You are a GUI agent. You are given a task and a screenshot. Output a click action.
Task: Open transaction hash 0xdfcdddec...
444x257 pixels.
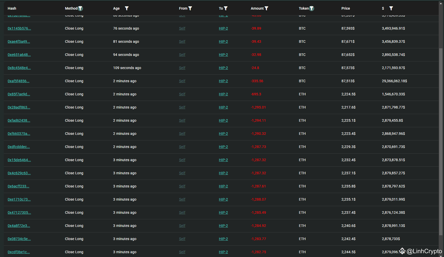point(19,147)
